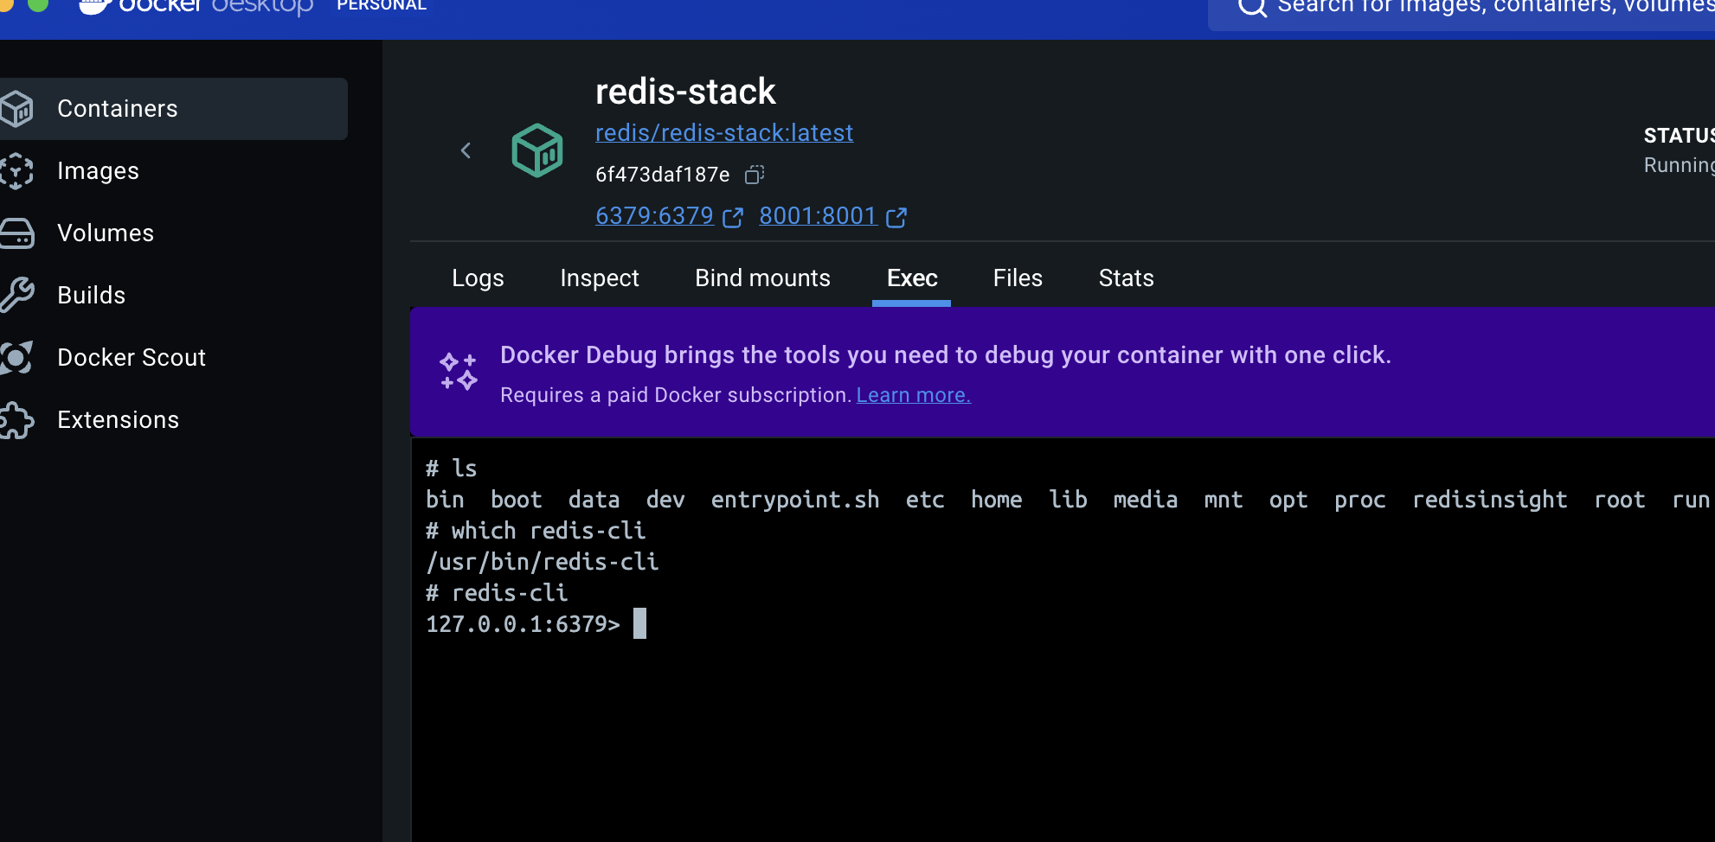
Task: Open Docker Scout in sidebar
Action: (x=132, y=358)
